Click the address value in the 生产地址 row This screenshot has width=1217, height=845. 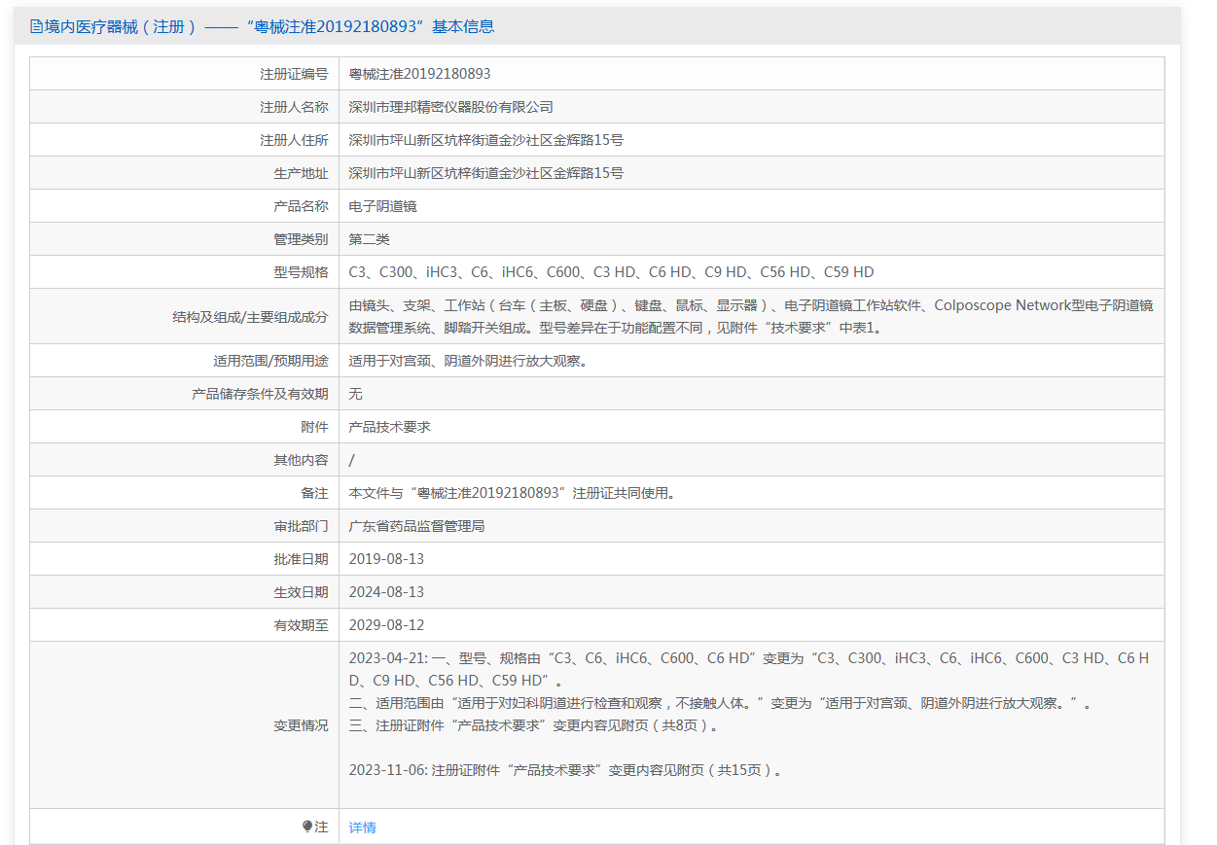click(x=486, y=173)
